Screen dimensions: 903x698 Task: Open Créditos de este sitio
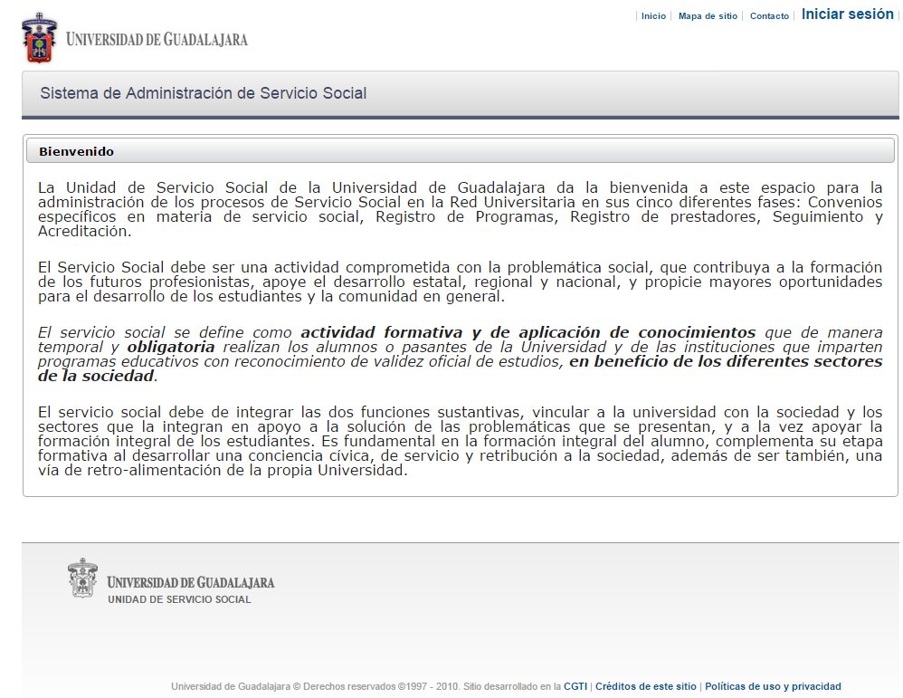tap(646, 686)
